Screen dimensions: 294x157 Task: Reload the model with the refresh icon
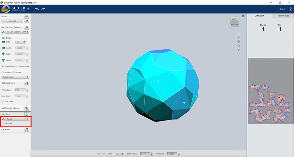coord(27,21)
